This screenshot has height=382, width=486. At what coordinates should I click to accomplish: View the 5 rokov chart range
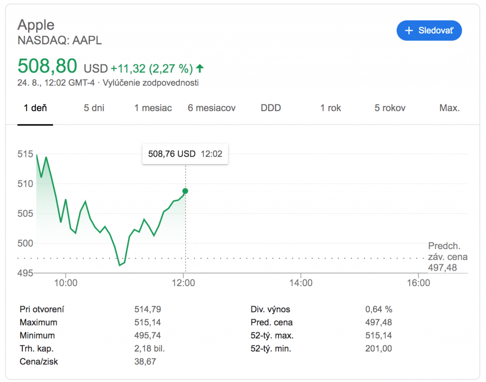click(x=390, y=108)
